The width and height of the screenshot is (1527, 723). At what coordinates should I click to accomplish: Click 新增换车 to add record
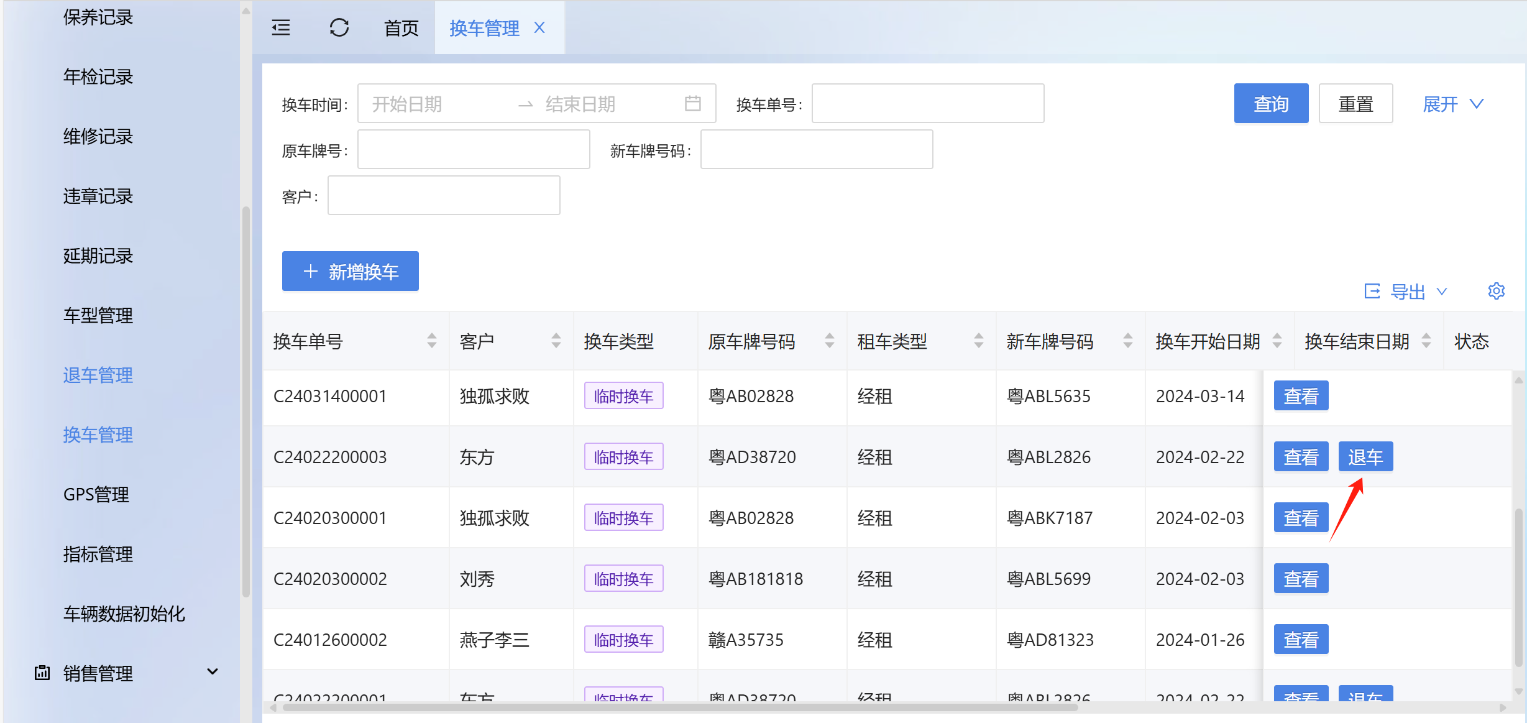click(350, 271)
